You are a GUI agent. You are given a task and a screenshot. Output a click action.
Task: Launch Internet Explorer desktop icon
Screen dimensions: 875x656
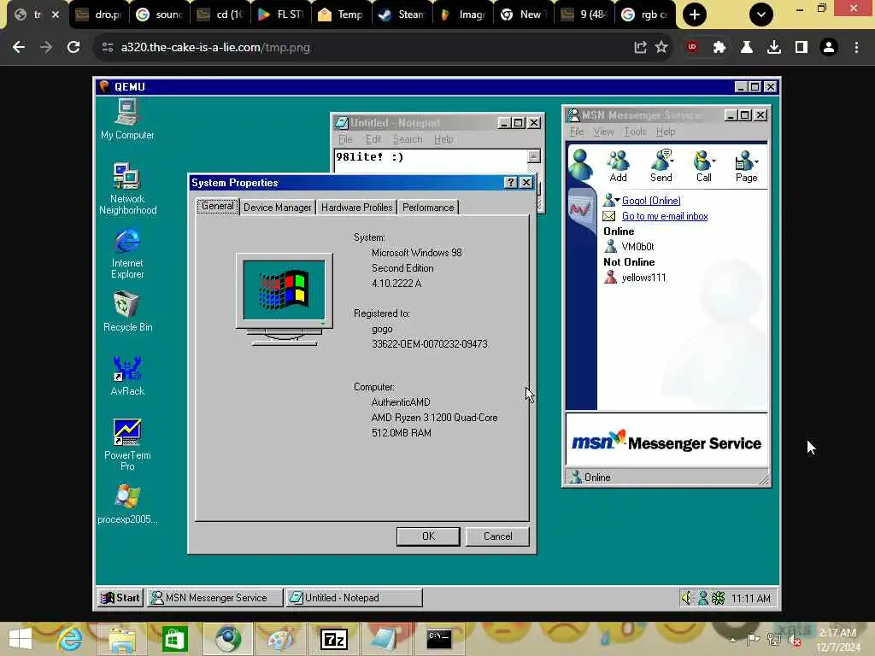click(x=127, y=254)
